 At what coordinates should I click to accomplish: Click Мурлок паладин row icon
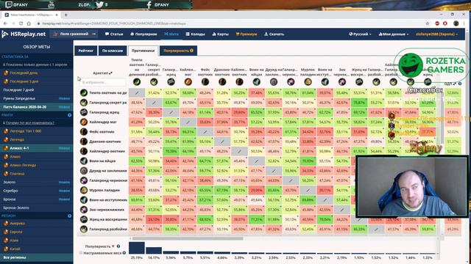click(83, 190)
